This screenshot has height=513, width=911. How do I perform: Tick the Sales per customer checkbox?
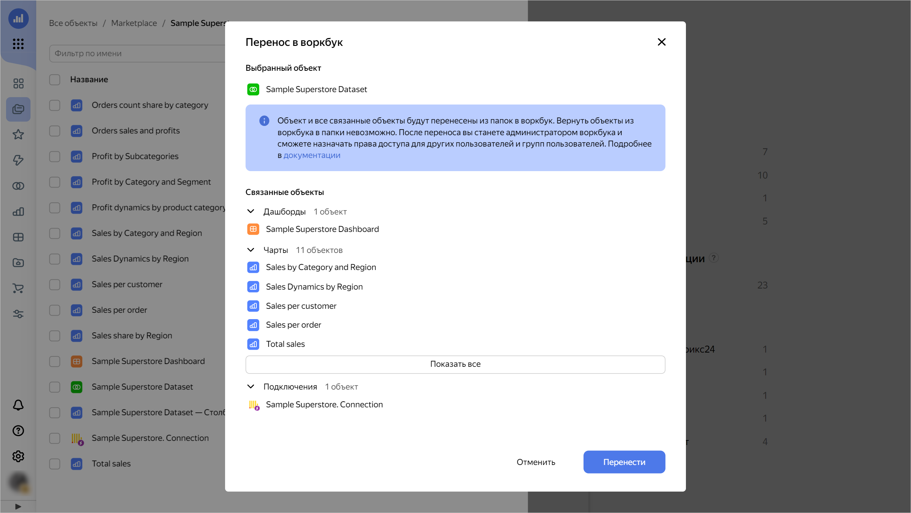pos(55,285)
